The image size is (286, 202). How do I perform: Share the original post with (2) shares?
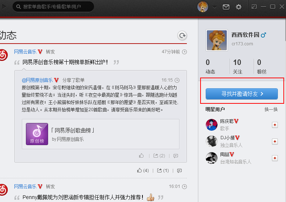[159, 155]
